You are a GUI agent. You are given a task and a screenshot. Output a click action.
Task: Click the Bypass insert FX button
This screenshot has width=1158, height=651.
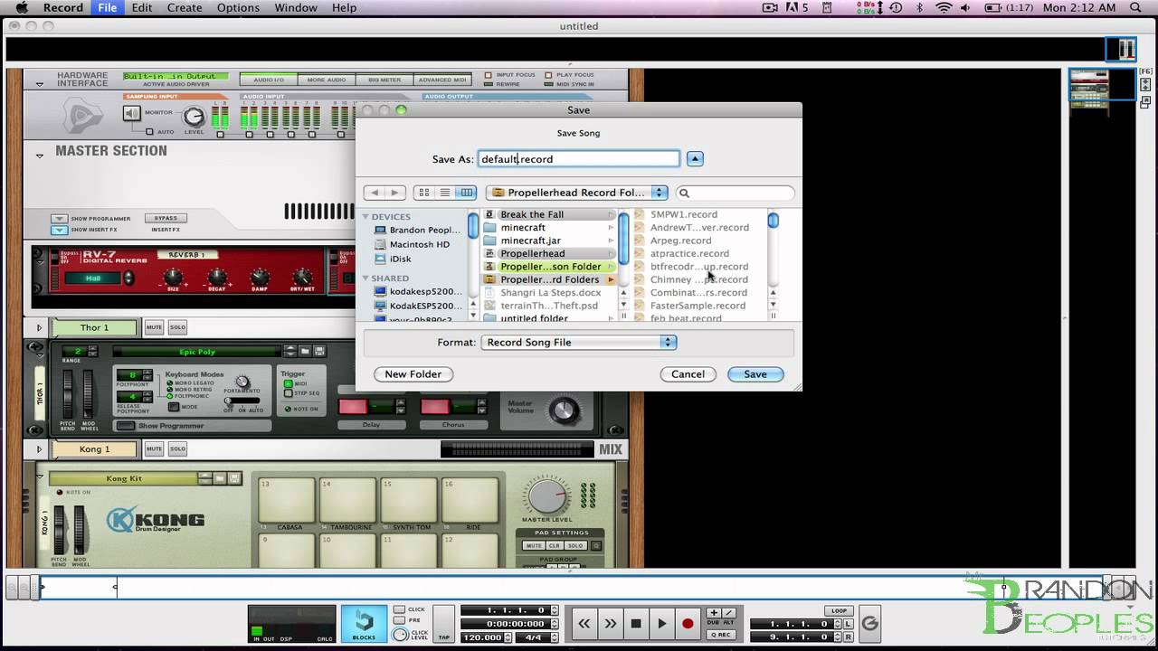pos(166,218)
